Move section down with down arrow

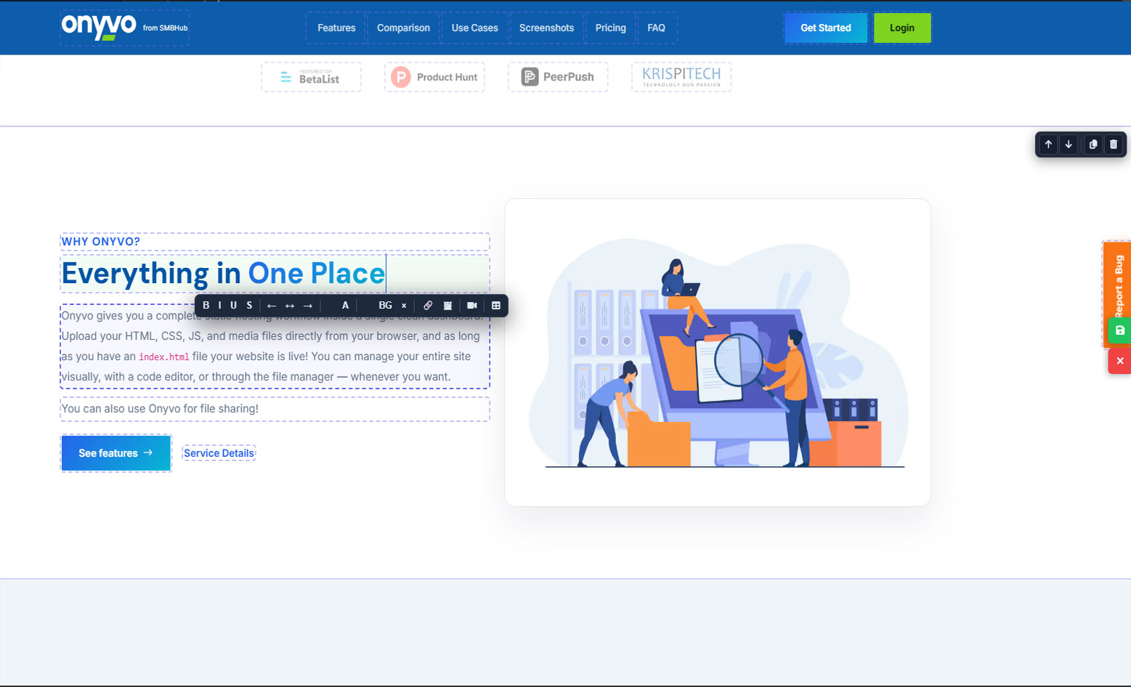pyautogui.click(x=1069, y=145)
